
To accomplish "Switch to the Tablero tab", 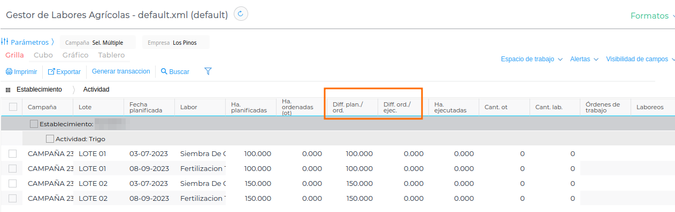I will (111, 55).
